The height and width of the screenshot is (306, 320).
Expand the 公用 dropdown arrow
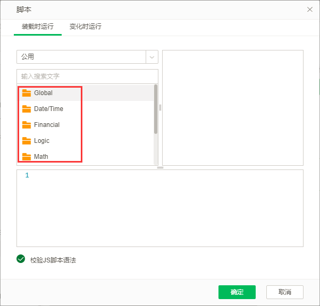pyautogui.click(x=152, y=57)
